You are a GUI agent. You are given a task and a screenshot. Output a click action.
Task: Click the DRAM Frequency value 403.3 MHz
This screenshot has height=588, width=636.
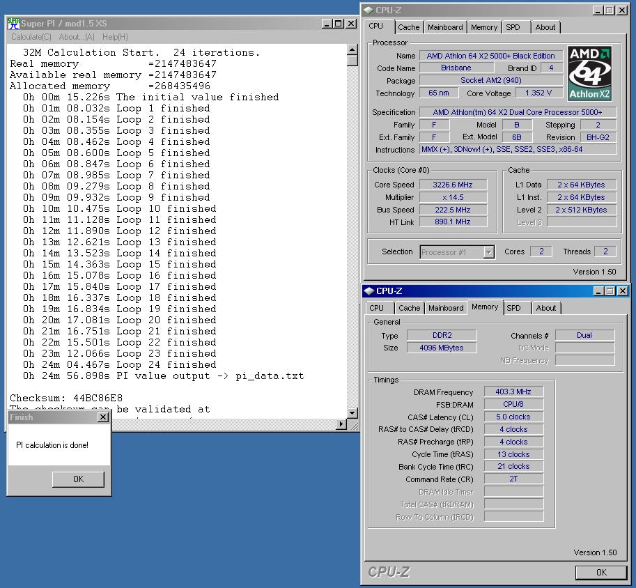(x=513, y=392)
